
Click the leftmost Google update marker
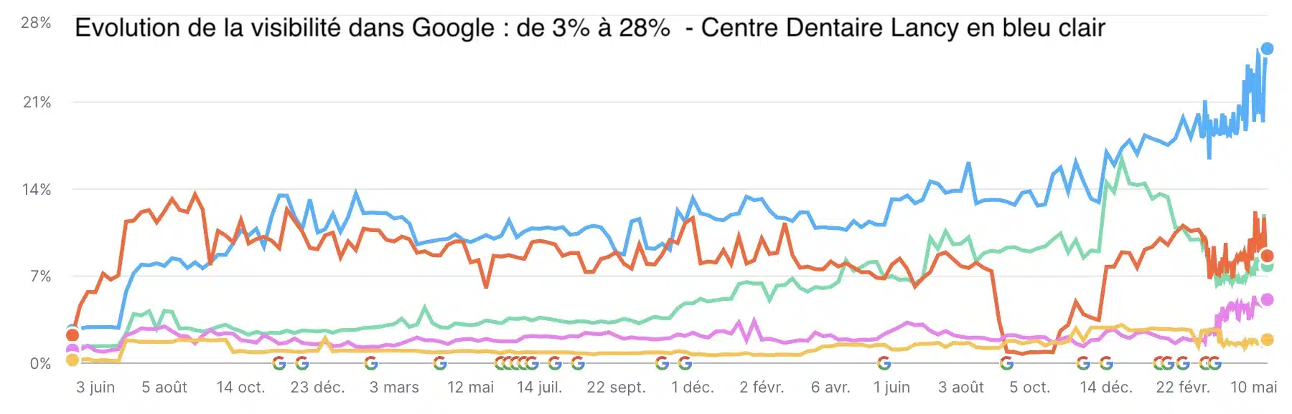coord(279,363)
